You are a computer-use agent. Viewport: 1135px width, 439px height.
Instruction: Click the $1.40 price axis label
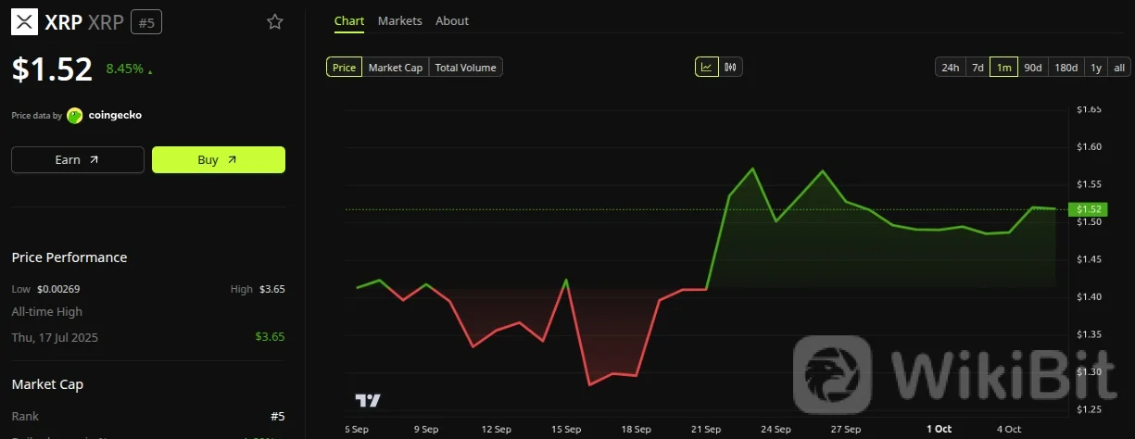click(1089, 297)
